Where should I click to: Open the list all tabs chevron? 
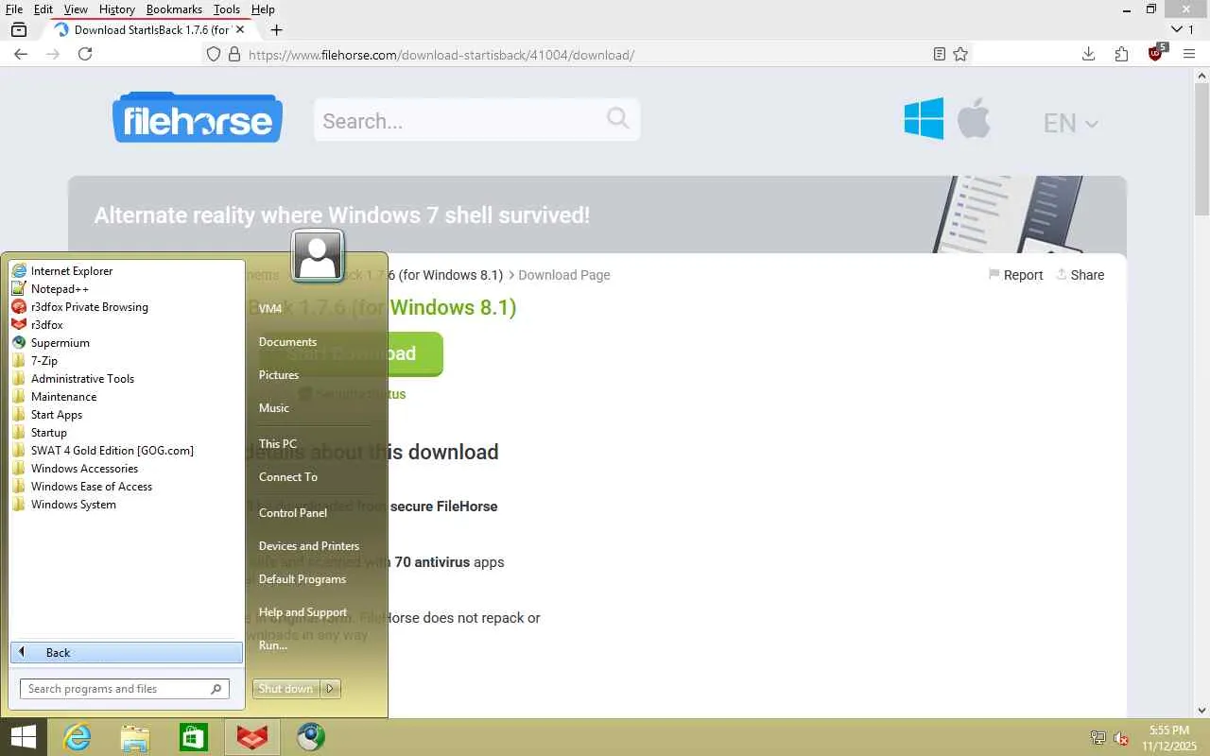coord(1176,29)
